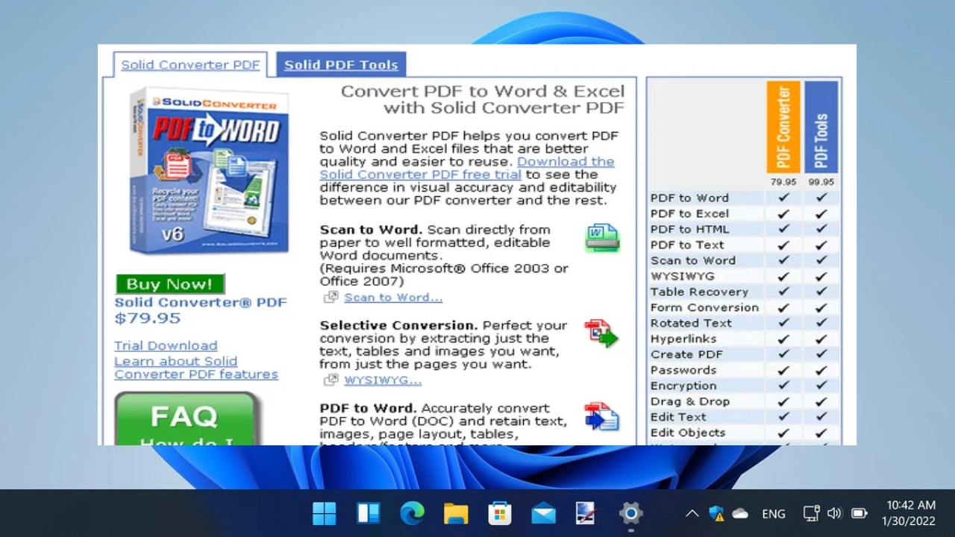The width and height of the screenshot is (955, 537).
Task: Click the Passwords row label
Action: [683, 370]
